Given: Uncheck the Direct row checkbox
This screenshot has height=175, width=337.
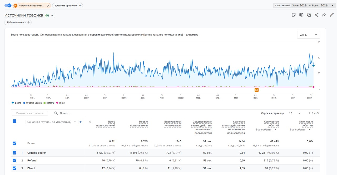Looking at the screenshot, I should click(x=14, y=168).
